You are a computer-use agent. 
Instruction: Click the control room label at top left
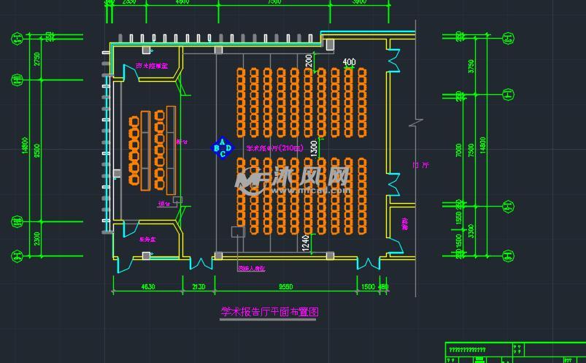(x=152, y=66)
